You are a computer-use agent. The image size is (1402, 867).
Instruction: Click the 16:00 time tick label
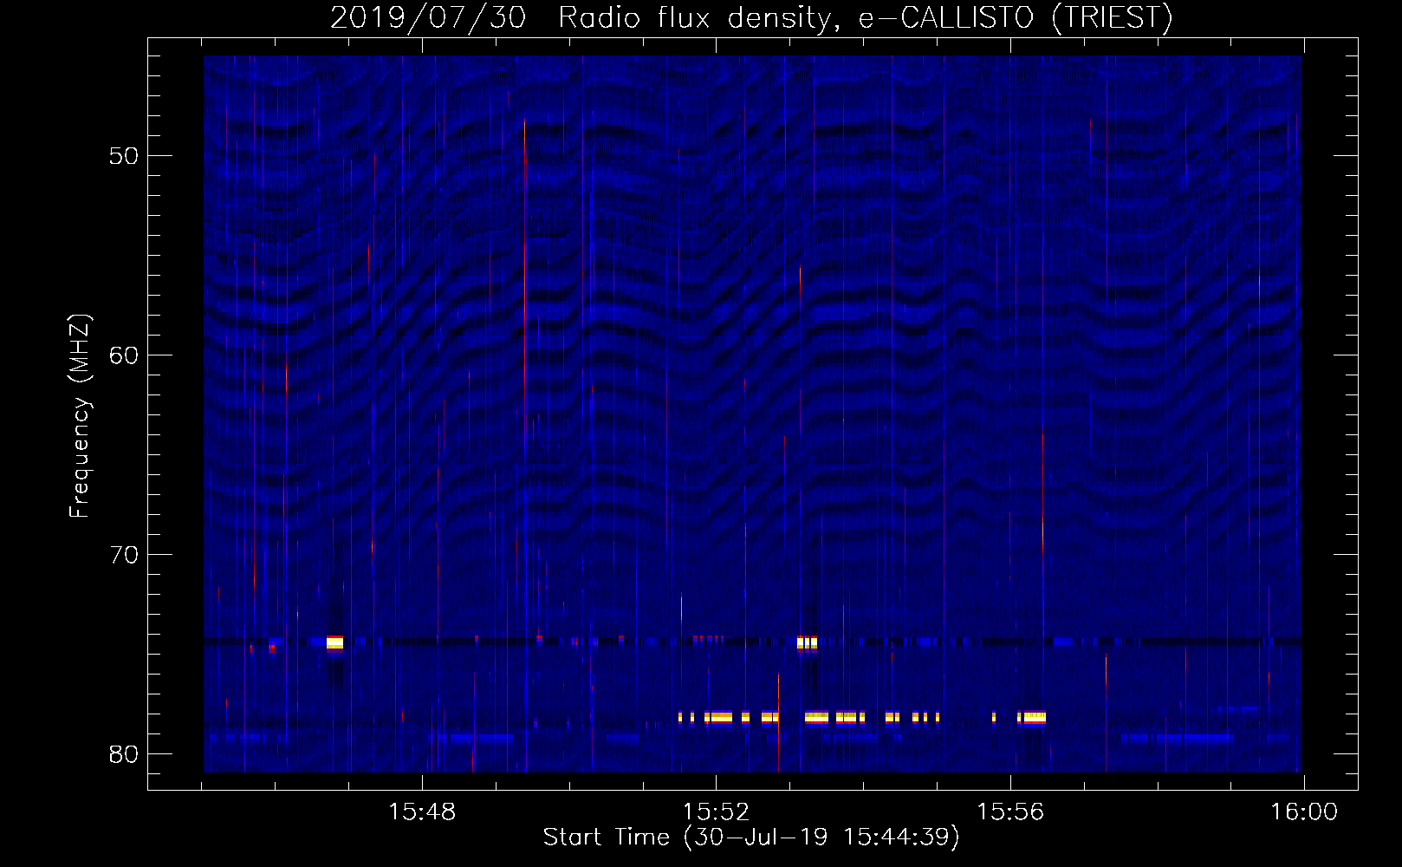1304,812
